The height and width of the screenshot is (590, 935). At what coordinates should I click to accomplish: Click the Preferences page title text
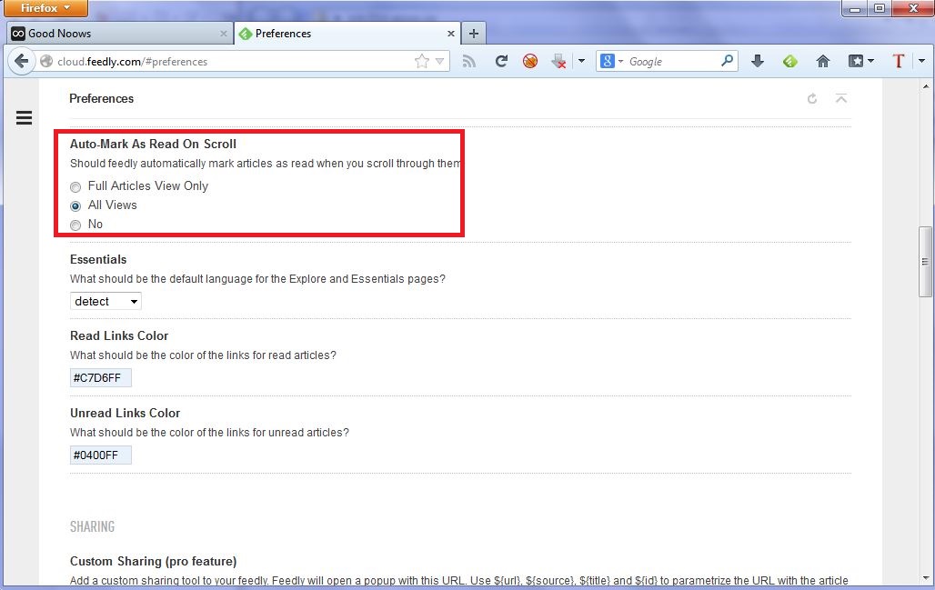(x=101, y=98)
